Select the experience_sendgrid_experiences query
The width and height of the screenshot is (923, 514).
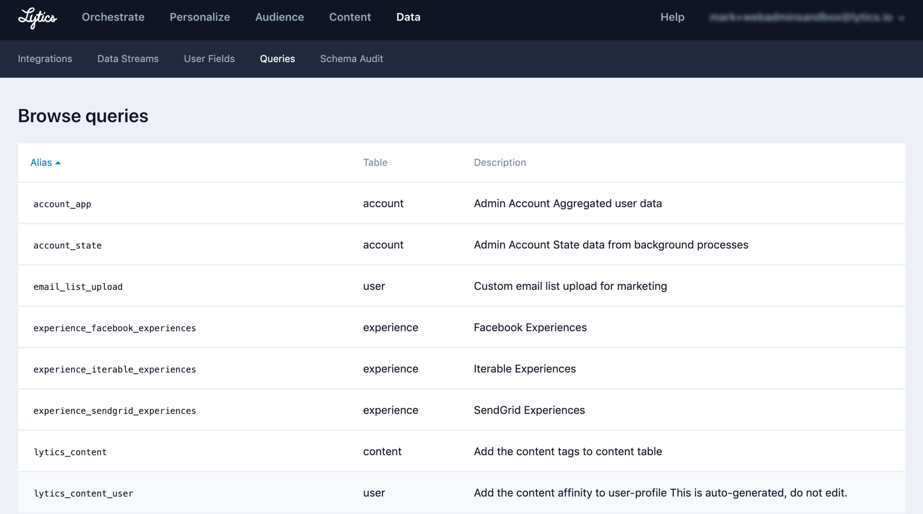coord(115,411)
